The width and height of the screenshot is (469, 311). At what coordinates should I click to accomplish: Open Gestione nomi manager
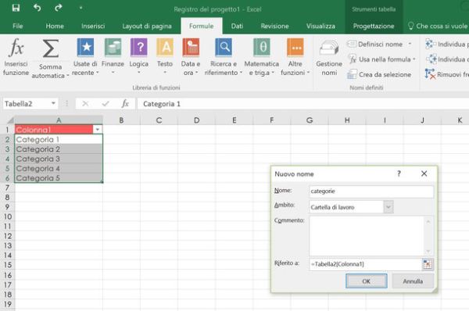click(x=329, y=57)
